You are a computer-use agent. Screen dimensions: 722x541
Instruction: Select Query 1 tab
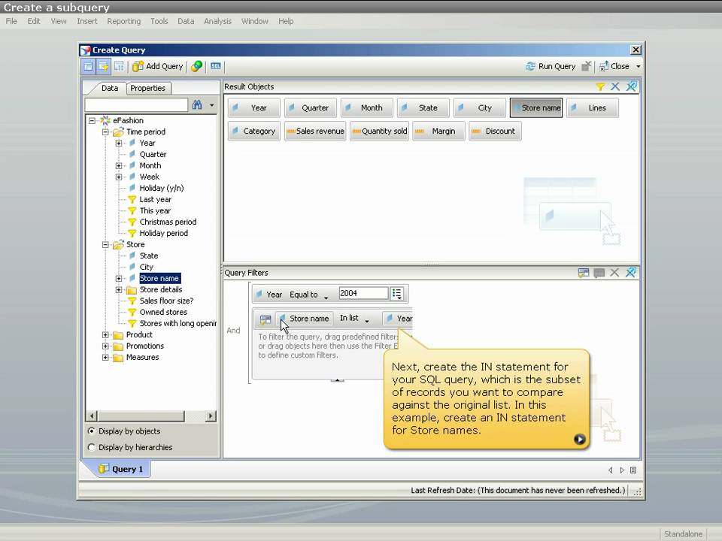(122, 469)
